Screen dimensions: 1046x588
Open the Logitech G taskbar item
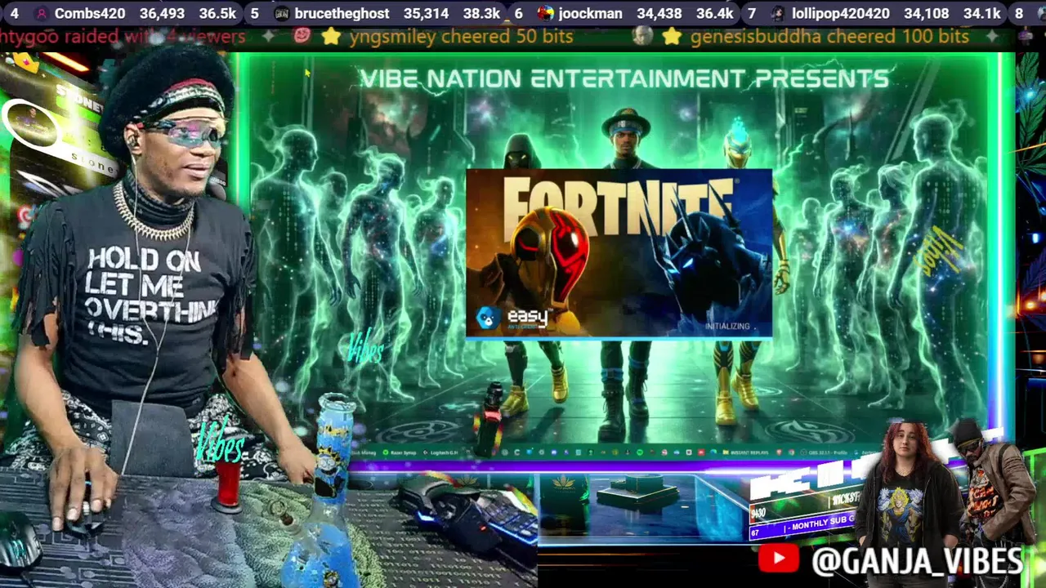(439, 452)
